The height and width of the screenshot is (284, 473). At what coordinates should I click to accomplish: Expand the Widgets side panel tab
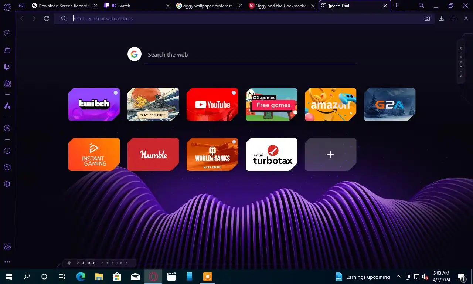461,62
